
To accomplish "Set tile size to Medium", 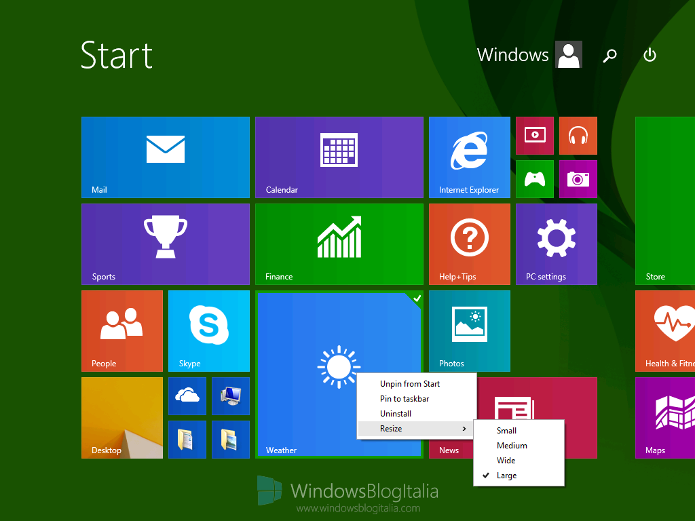I will click(519, 446).
